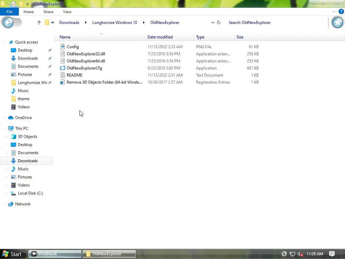Click the Downloads breadcrumb in address bar
The image size is (345, 259).
coord(69,23)
